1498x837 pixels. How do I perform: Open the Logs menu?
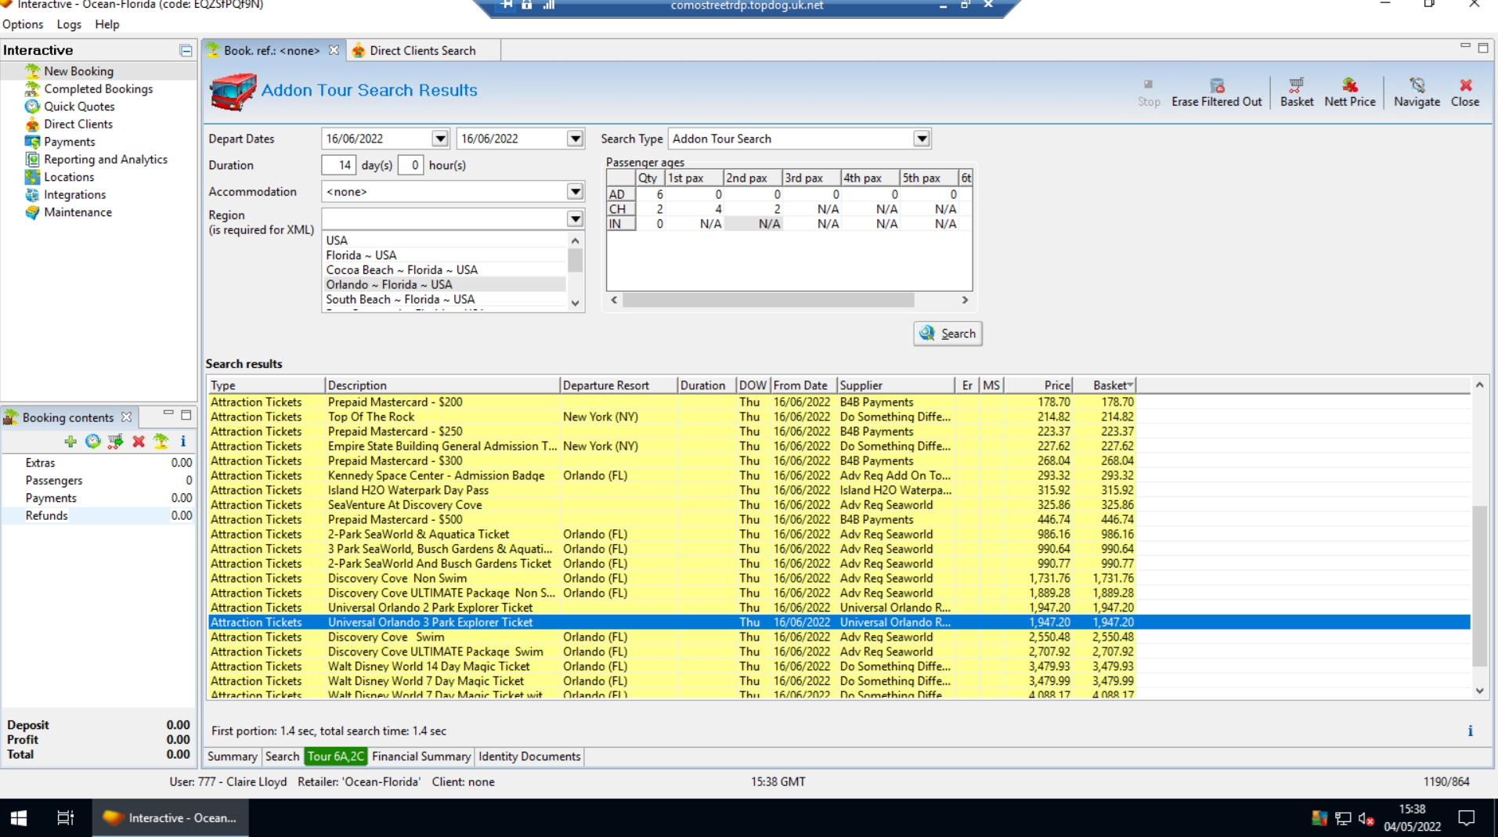(69, 24)
